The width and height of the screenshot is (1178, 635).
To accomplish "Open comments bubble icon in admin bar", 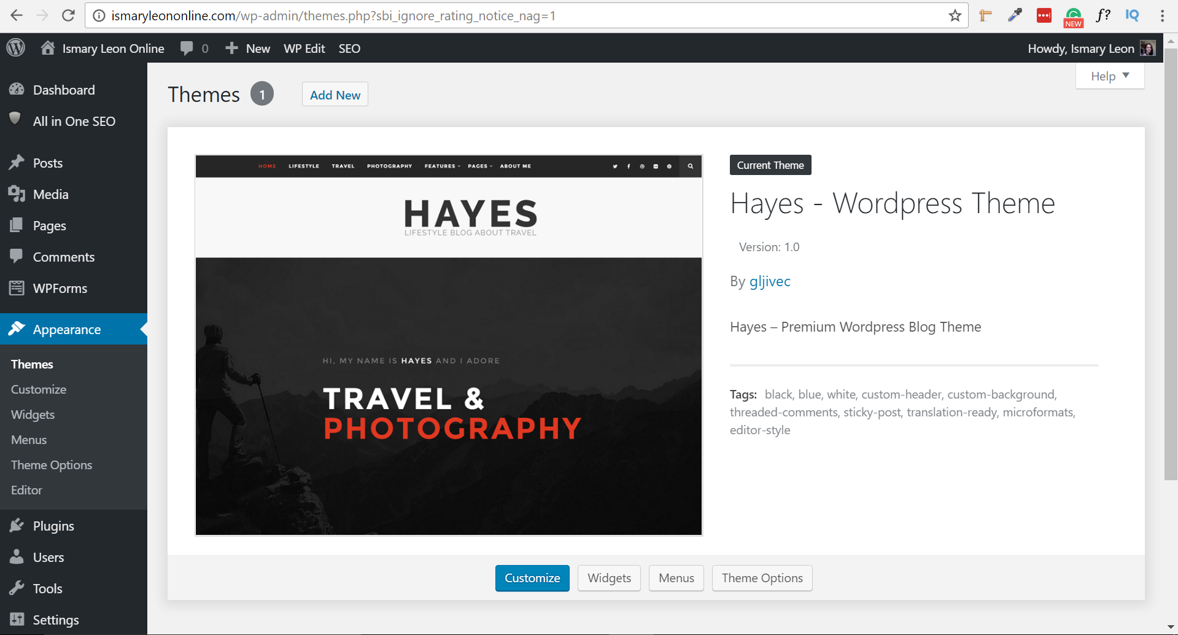I will tap(187, 49).
